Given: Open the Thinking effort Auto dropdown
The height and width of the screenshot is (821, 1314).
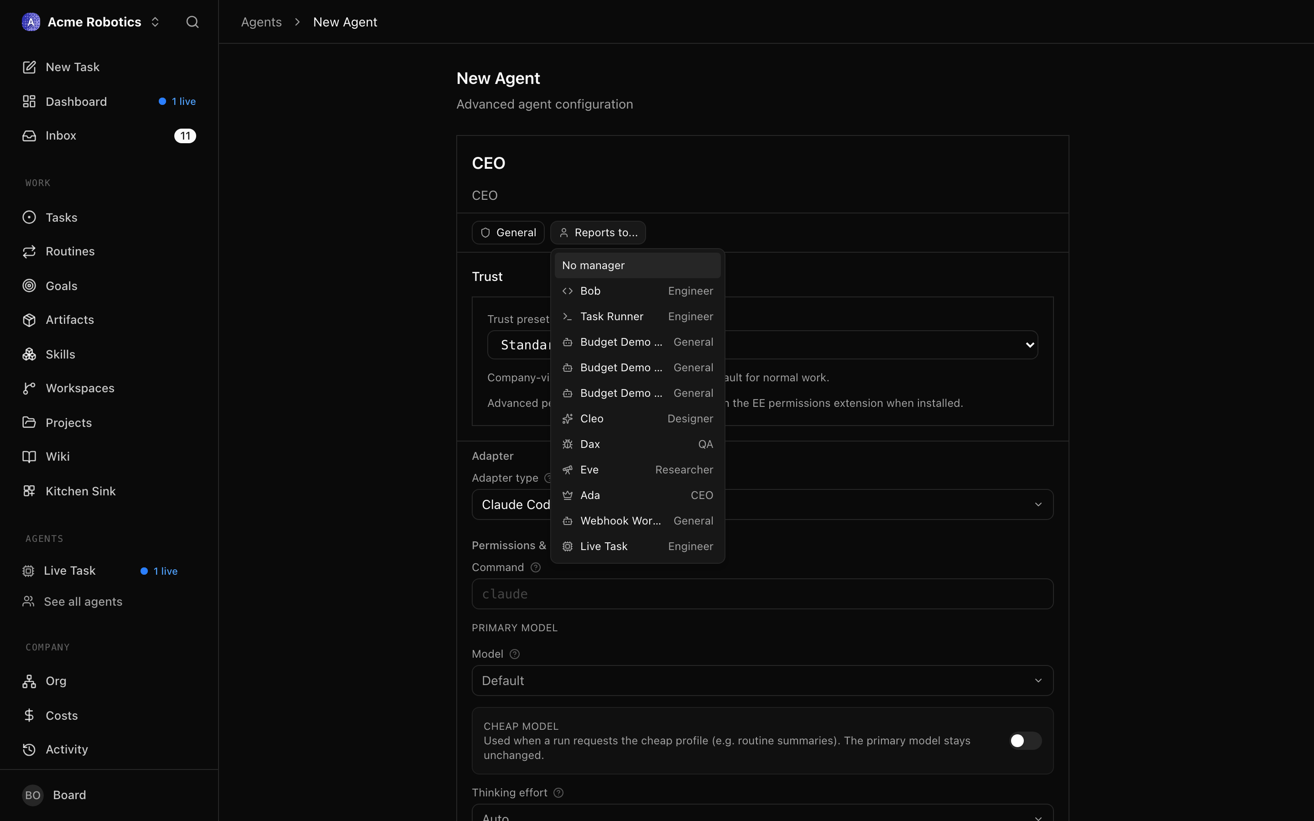Looking at the screenshot, I should 762,813.
